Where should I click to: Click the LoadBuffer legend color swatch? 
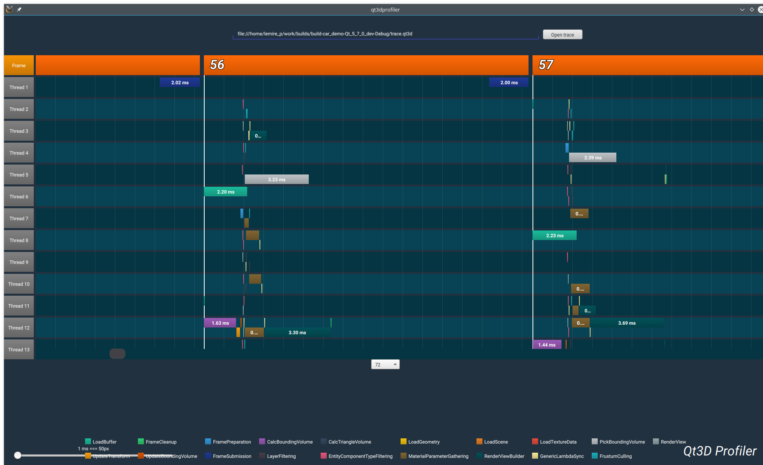[88, 442]
